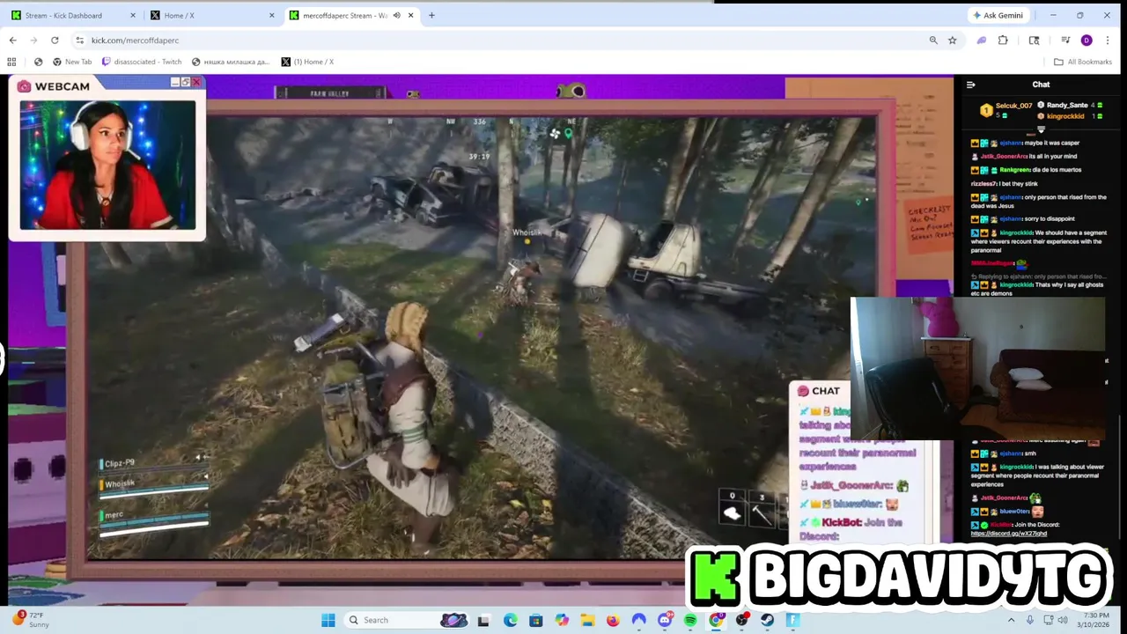The image size is (1127, 634).
Task: Open Task View from the taskbar
Action: click(483, 620)
